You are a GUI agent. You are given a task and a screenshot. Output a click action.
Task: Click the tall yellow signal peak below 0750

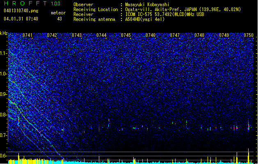(x=249, y=156)
